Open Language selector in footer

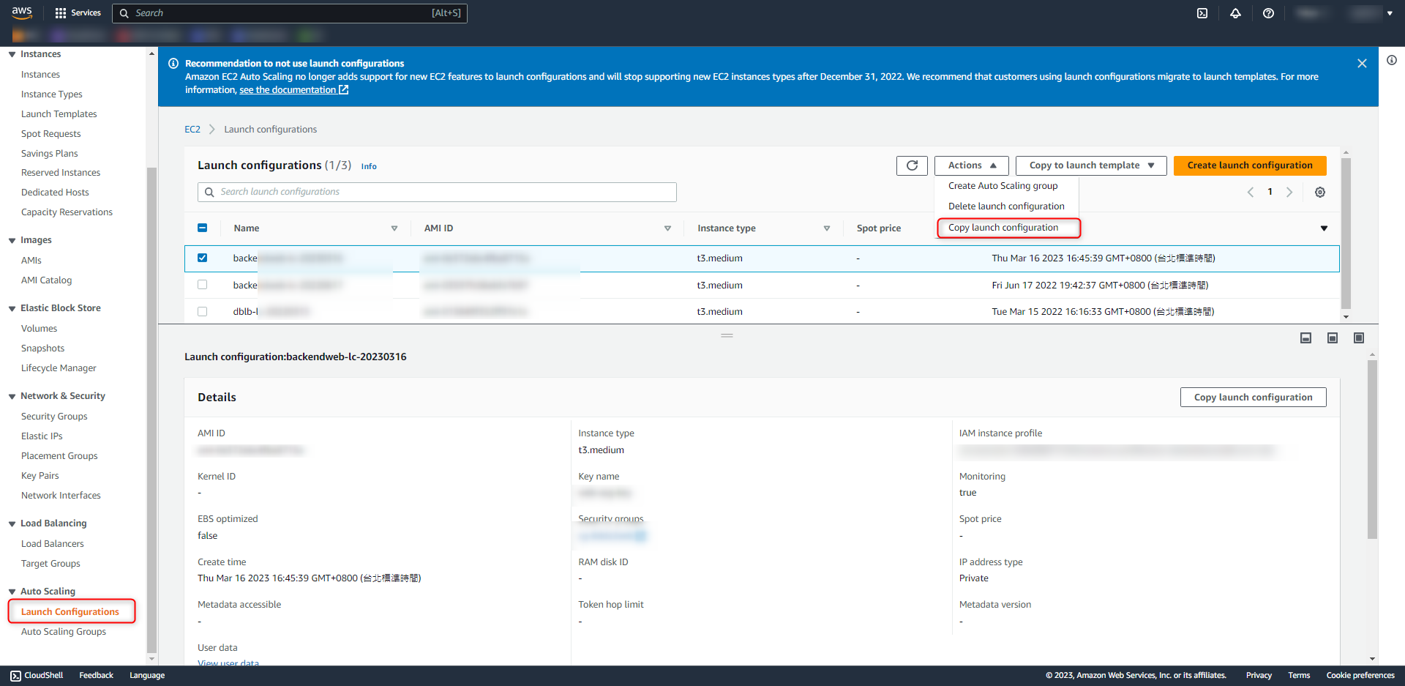[147, 676]
